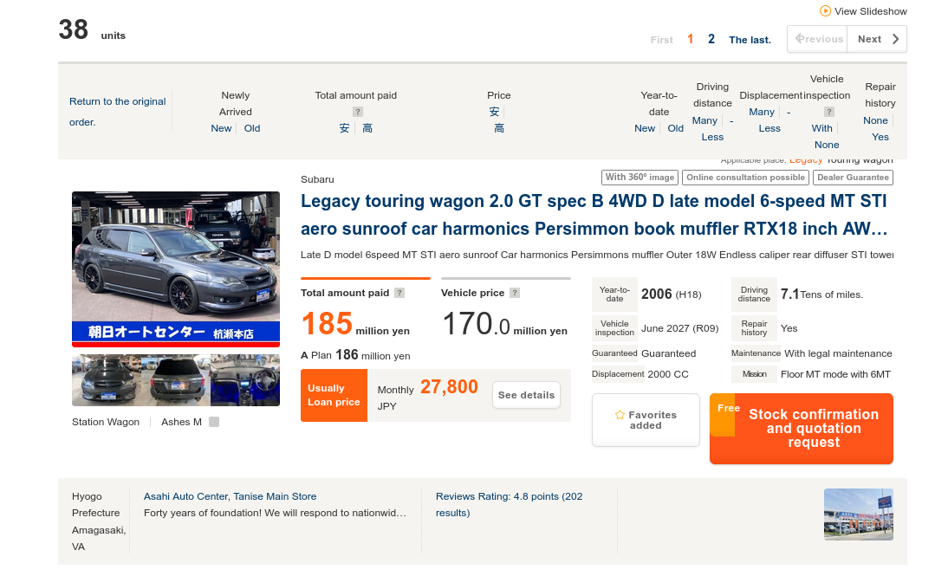Sort Newly Arrived by New
Image resolution: width=935 pixels, height=576 pixels.
pyautogui.click(x=221, y=128)
